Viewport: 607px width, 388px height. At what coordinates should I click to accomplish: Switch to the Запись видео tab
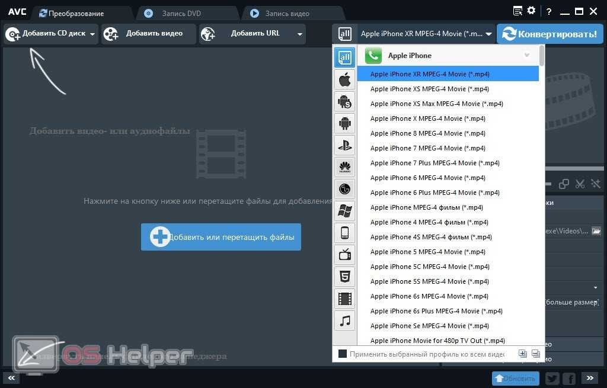[x=287, y=13]
